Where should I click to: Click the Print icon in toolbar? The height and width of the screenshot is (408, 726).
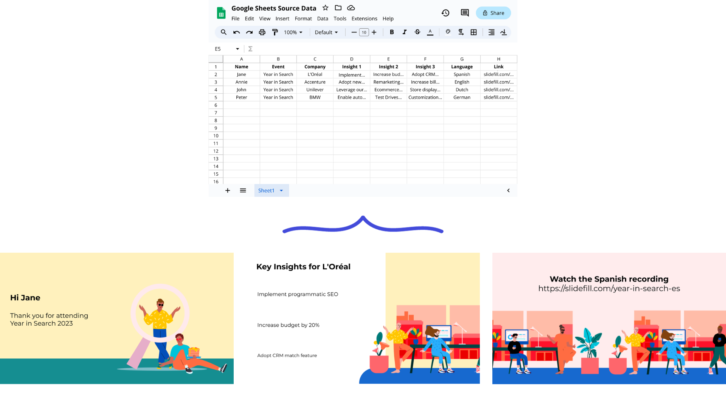[x=262, y=32]
